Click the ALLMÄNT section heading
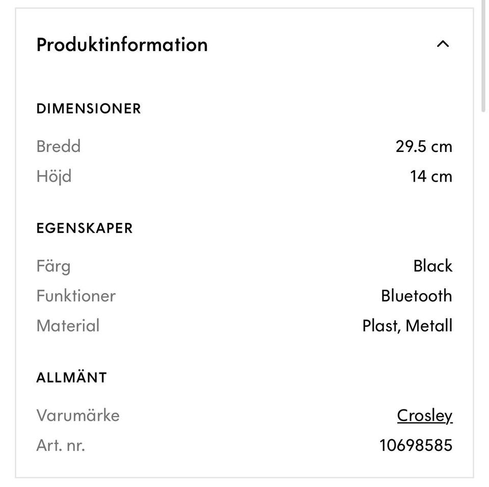489x487 pixels. tap(72, 378)
